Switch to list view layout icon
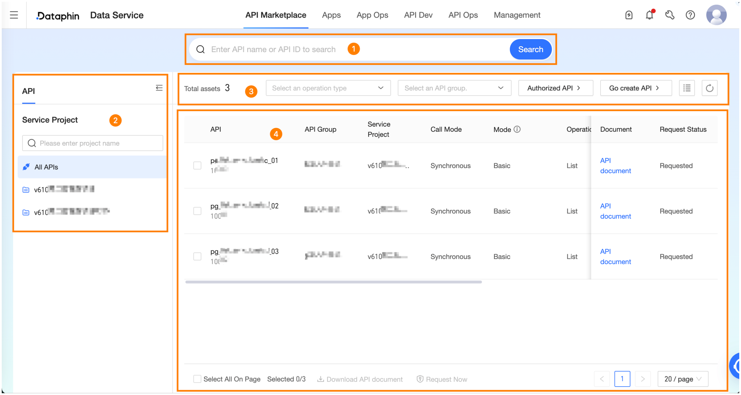Screen dimensions: 741x395 687,88
